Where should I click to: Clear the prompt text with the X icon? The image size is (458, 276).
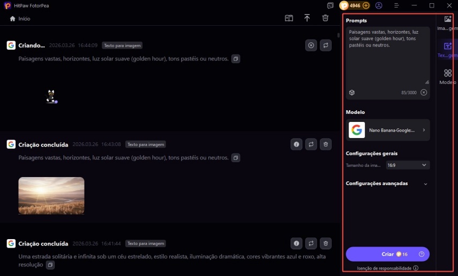pyautogui.click(x=424, y=93)
